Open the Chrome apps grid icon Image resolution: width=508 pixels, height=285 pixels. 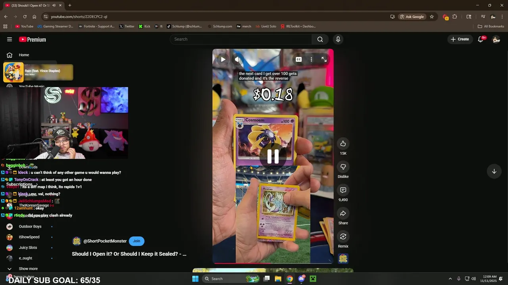pyautogui.click(x=5, y=27)
